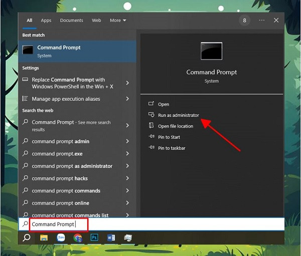Select suggestion command prompt admin
Image resolution: width=301 pixels, height=256 pixels.
(61, 141)
